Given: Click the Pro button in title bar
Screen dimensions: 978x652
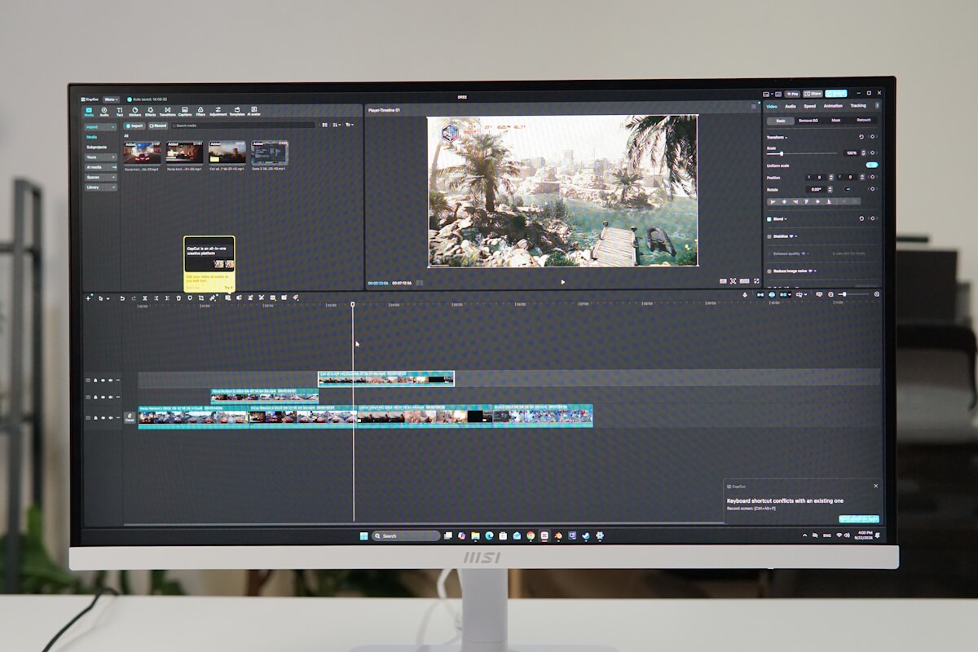Looking at the screenshot, I should click(x=792, y=94).
